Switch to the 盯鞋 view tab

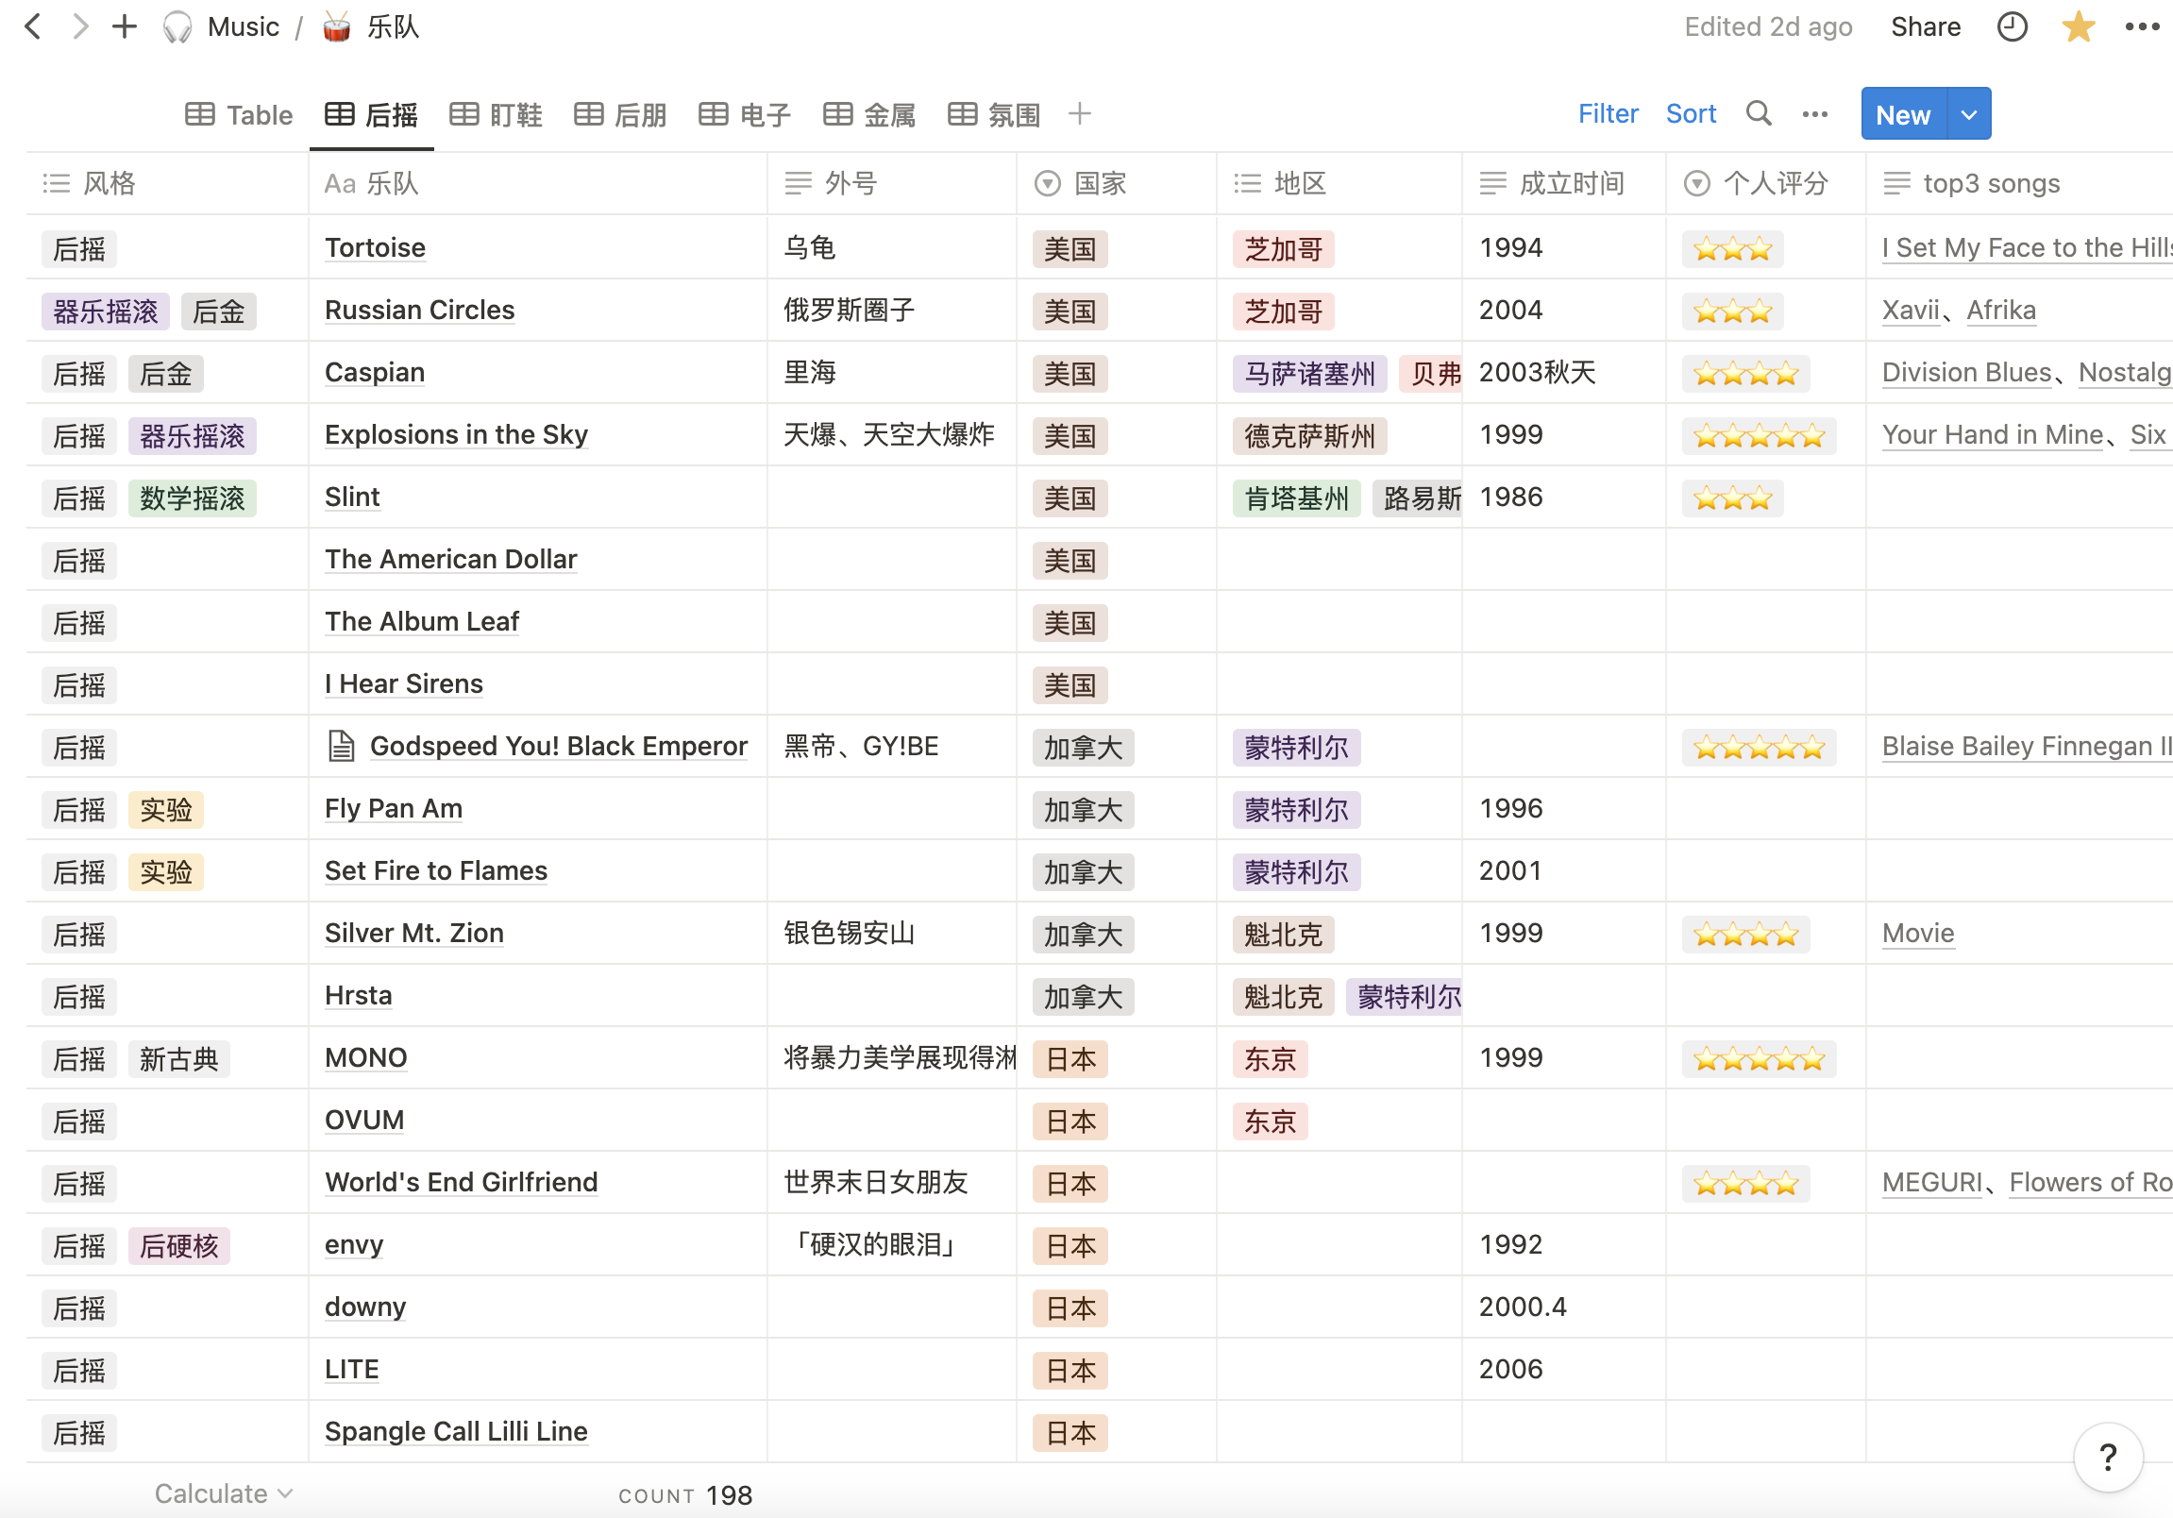point(497,114)
